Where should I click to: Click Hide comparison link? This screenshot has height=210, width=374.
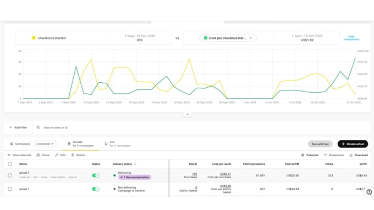(351, 38)
